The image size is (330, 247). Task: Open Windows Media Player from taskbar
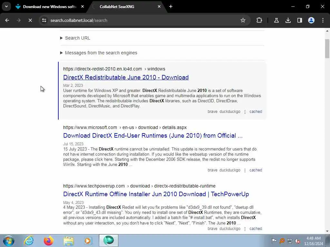(88, 241)
